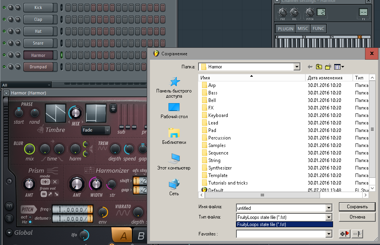
Task: Sort by Date modified column header
Action: point(329,77)
